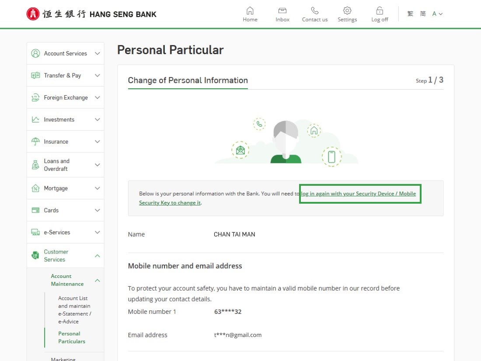Collapse the Customer Services section chevron
The width and height of the screenshot is (481, 361).
[x=97, y=256]
